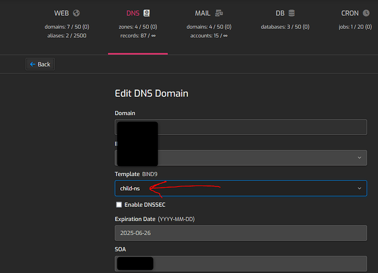Click the DNS zone icon in header
The image size is (378, 273).
[147, 13]
